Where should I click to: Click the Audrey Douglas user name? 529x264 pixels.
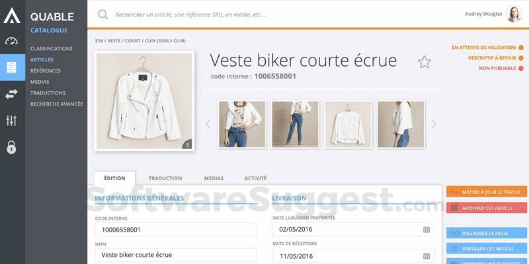click(x=483, y=14)
